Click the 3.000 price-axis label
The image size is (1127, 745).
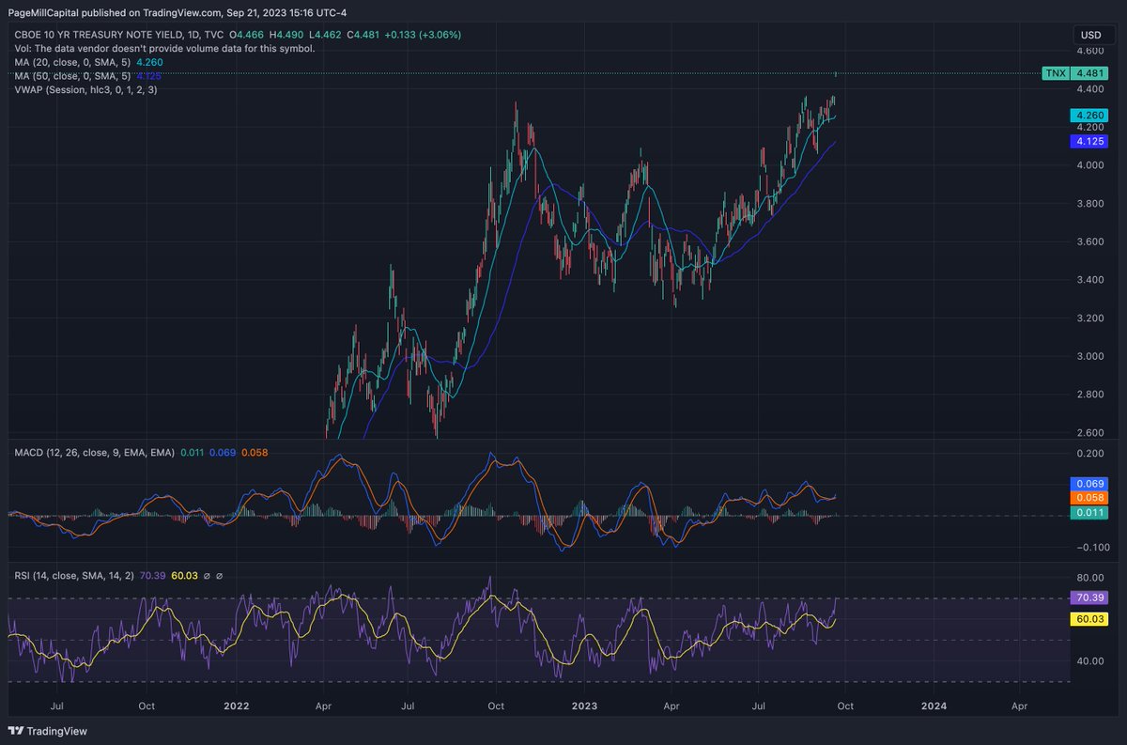click(x=1089, y=356)
